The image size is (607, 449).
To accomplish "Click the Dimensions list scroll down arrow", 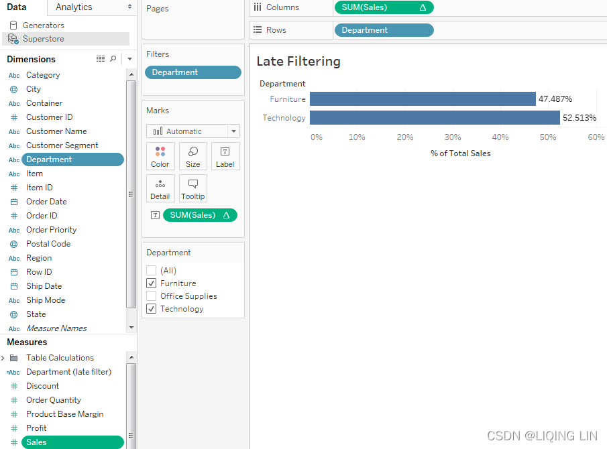I will pyautogui.click(x=131, y=328).
